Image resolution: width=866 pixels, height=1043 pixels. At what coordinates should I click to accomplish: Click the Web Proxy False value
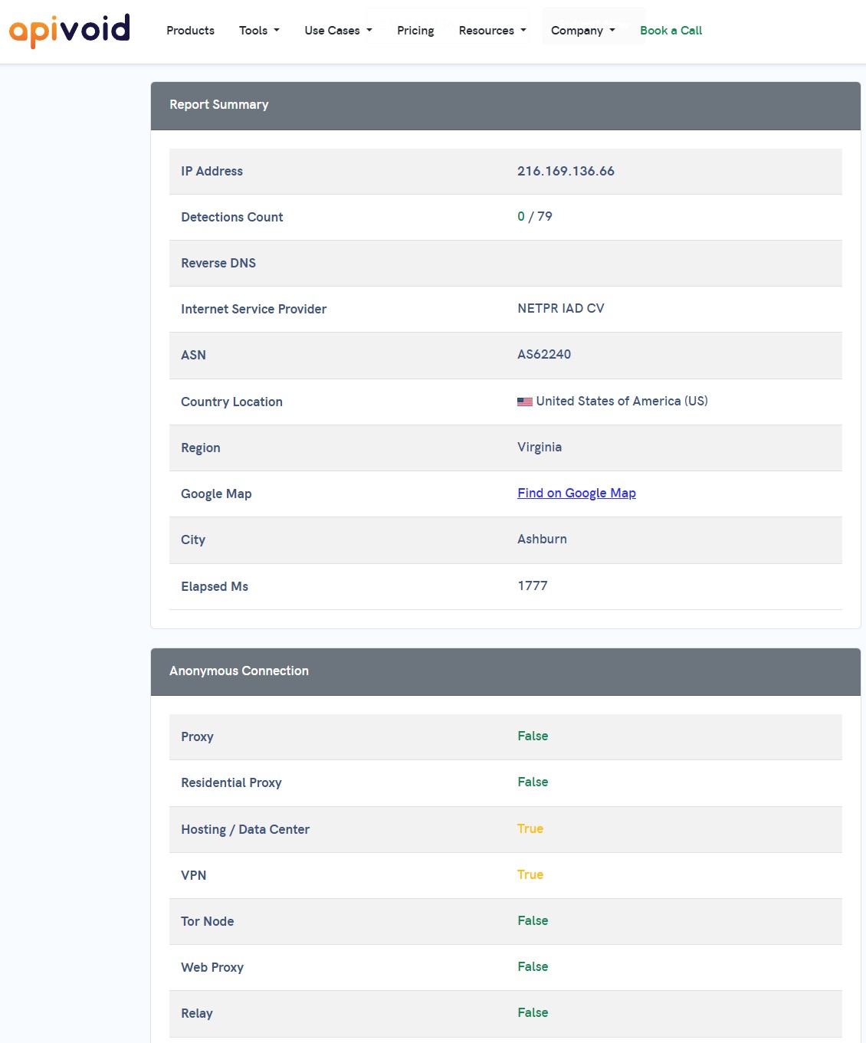[x=533, y=966]
